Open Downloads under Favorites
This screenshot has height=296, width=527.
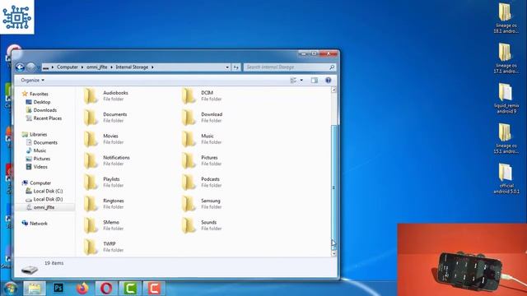point(41,110)
